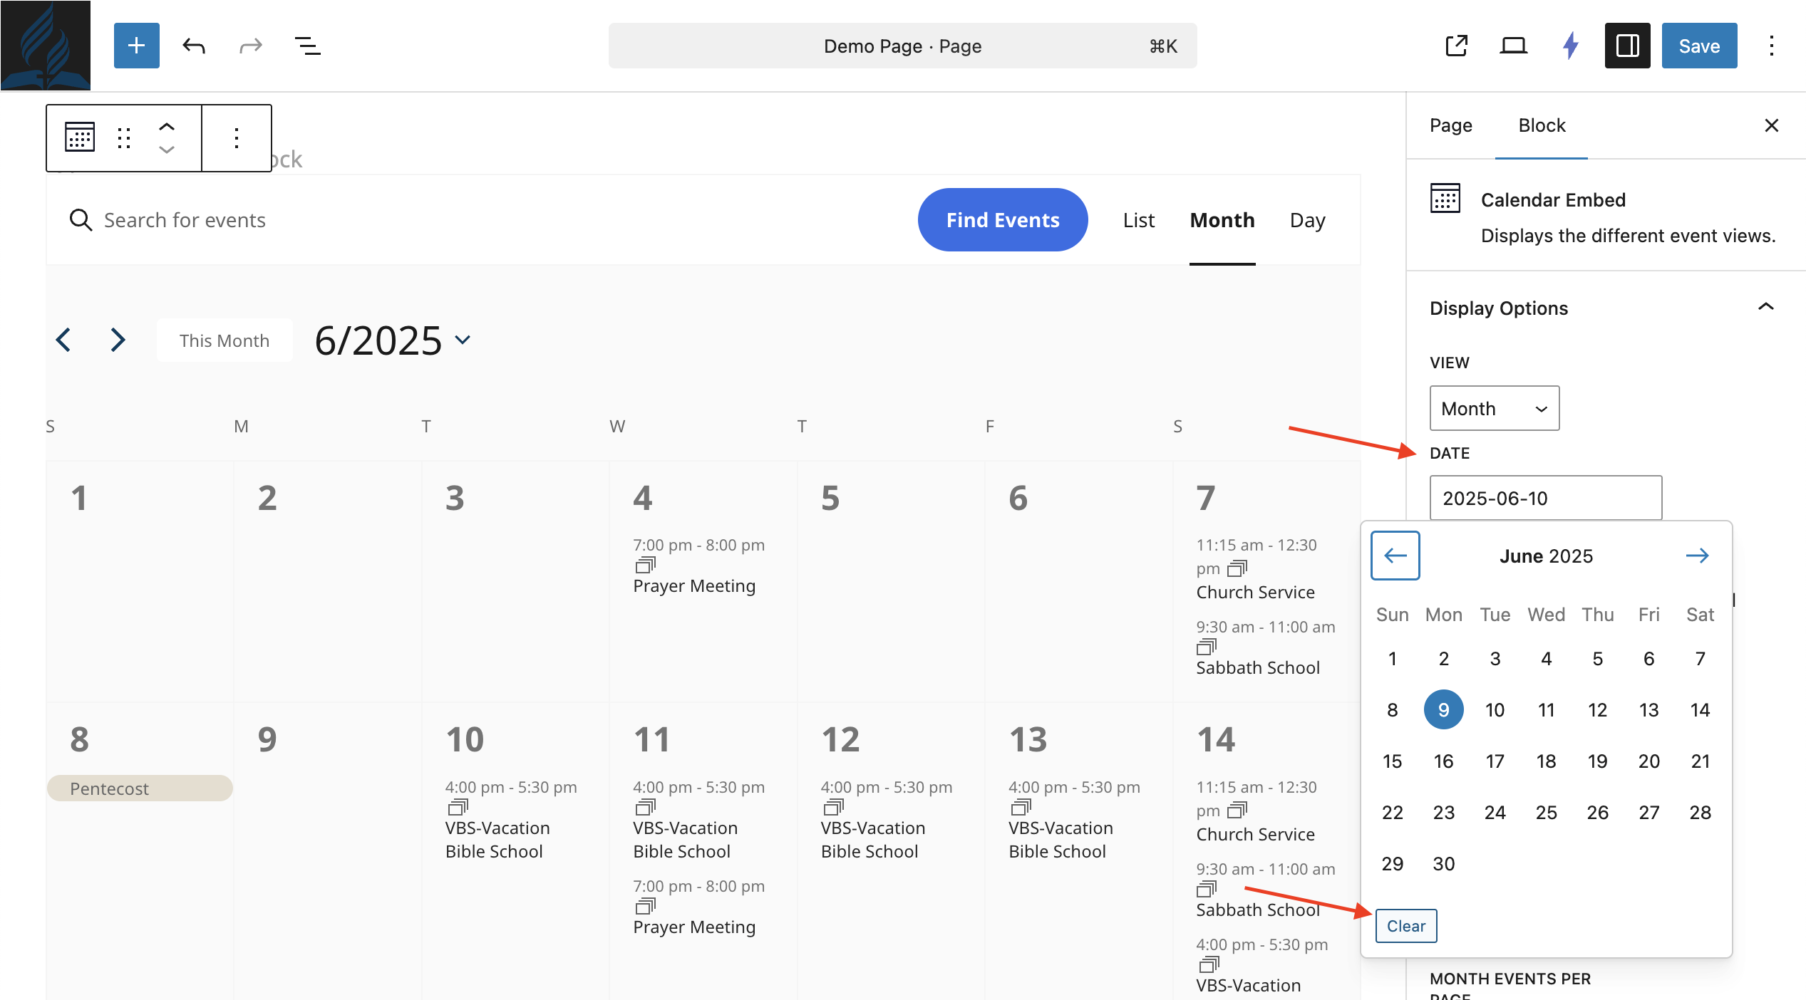Viewport: 1806px width, 1000px height.
Task: Open page preview in new tab icon
Action: [x=1456, y=46]
